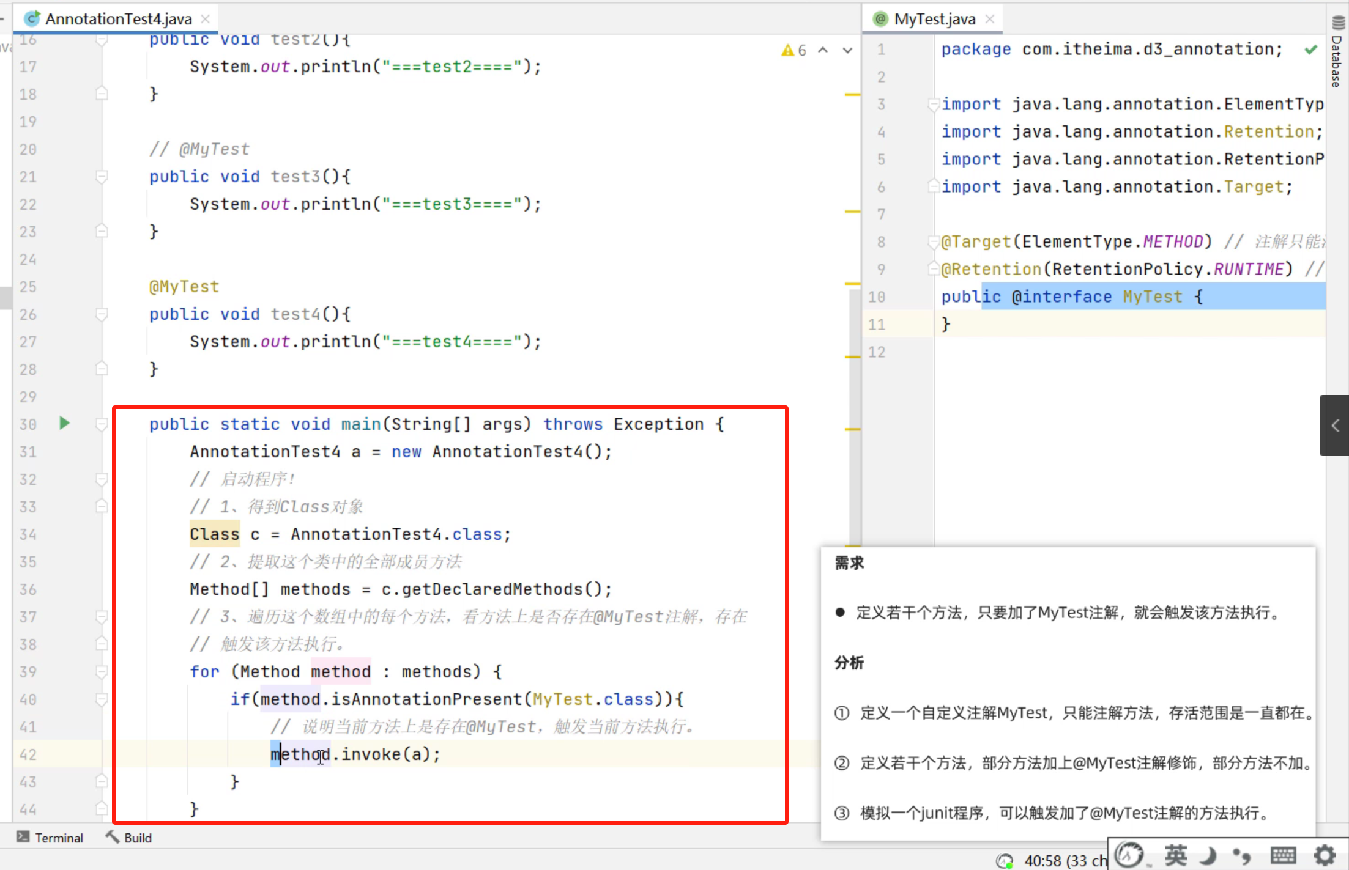Click @interface MyTest declaration
Screen dimensions: 1349x870
coord(1097,297)
